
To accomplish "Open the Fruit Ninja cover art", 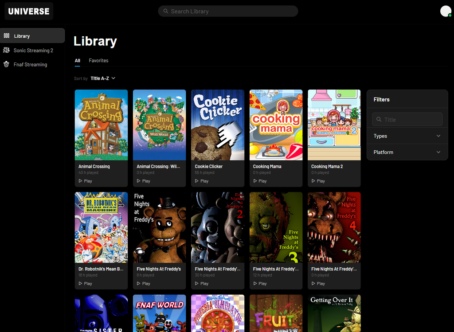I will click(276, 313).
